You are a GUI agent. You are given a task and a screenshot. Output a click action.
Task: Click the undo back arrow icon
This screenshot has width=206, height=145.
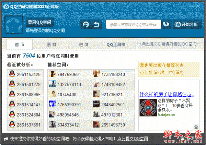(x=96, y=25)
